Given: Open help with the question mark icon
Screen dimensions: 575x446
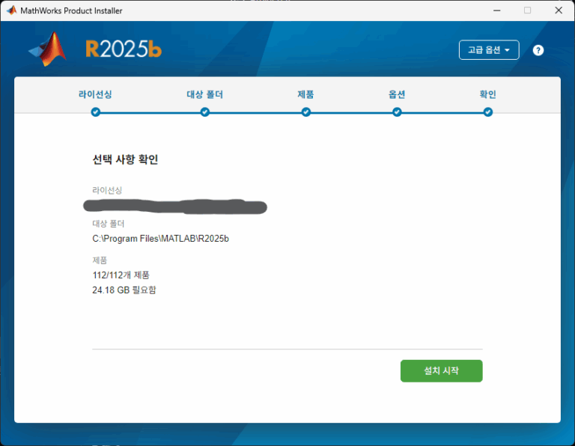Looking at the screenshot, I should [538, 50].
